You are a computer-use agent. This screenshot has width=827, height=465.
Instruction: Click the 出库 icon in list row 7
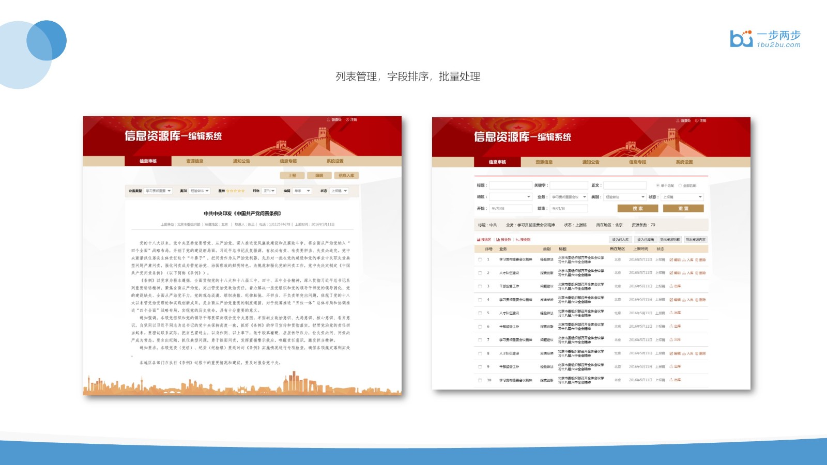click(671, 340)
